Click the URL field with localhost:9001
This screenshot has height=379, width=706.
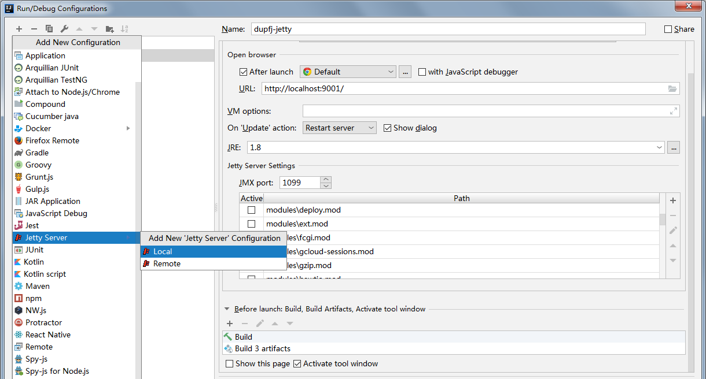point(470,88)
